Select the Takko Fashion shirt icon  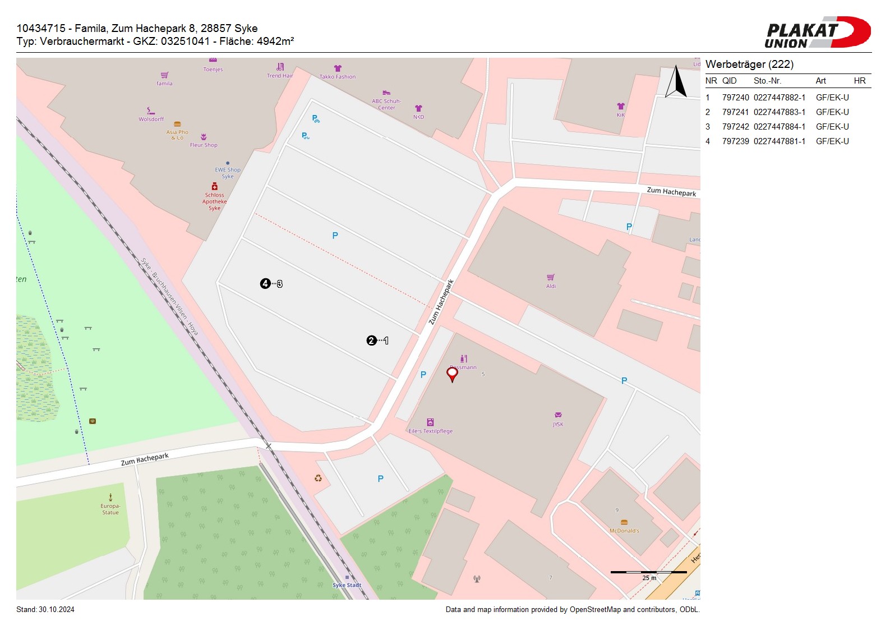tap(338, 68)
